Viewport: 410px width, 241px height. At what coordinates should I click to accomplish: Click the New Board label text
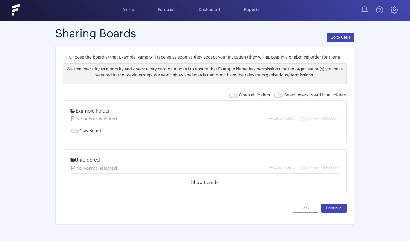click(x=90, y=131)
